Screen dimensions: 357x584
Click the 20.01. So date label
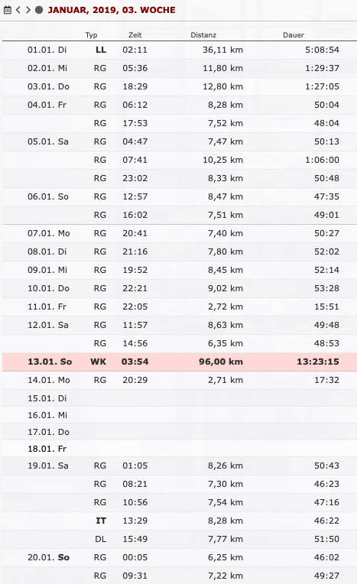pos(48,557)
